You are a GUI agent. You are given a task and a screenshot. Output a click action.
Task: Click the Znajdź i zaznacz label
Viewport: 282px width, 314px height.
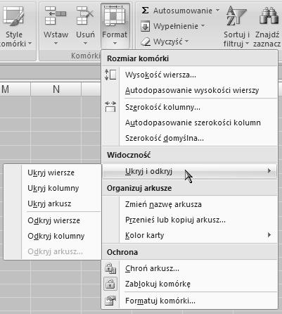(x=267, y=39)
